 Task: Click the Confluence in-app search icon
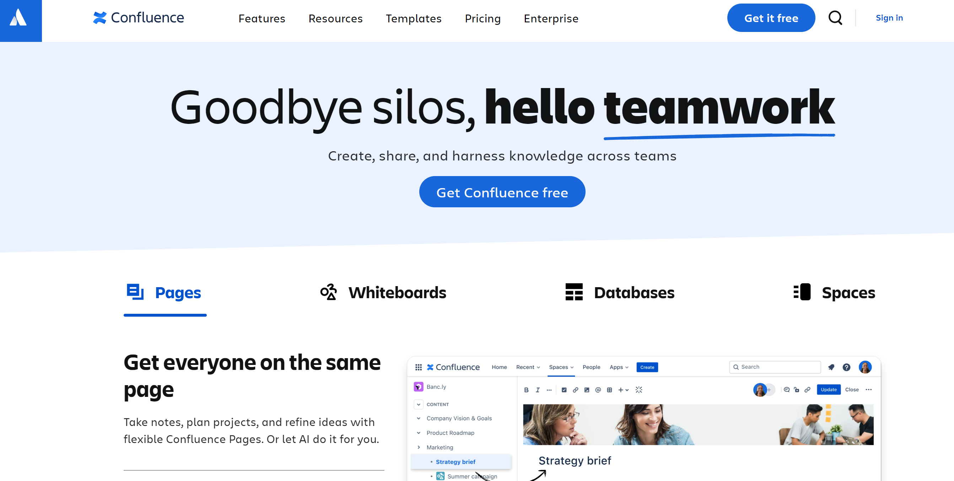[x=735, y=366]
